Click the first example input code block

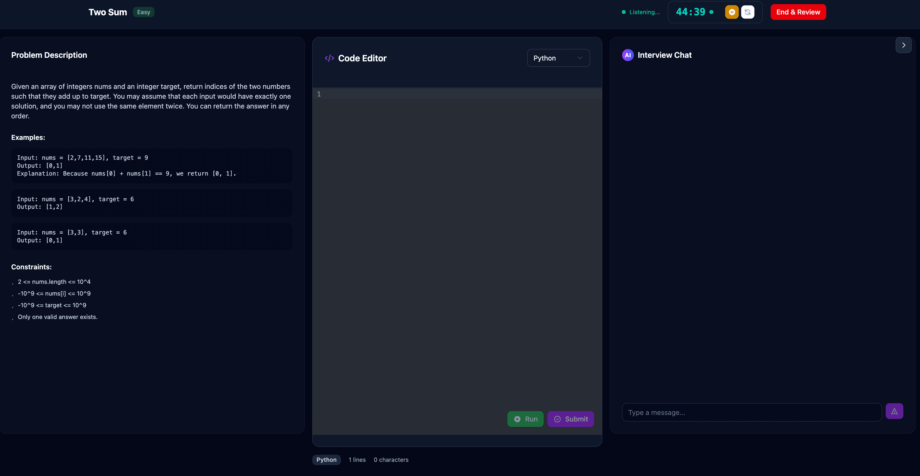[152, 166]
